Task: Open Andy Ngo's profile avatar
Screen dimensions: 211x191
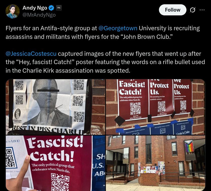Action: point(13,11)
